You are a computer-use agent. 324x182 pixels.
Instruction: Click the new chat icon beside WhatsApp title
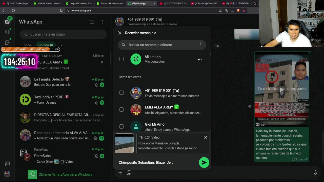(92, 22)
